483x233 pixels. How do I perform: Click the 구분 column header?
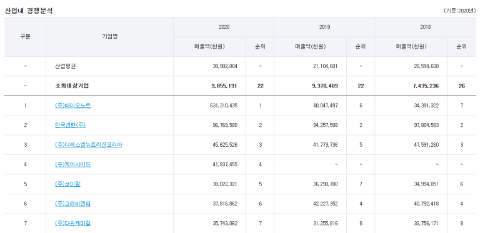point(25,37)
